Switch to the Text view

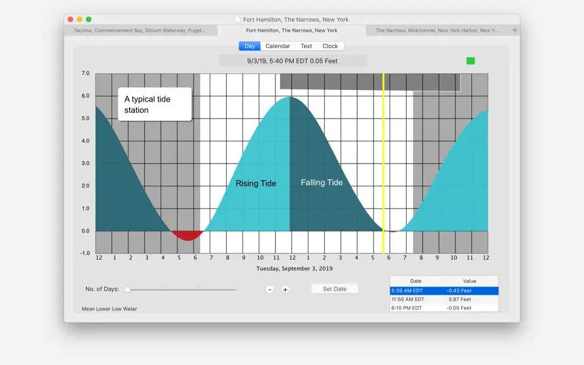click(306, 46)
